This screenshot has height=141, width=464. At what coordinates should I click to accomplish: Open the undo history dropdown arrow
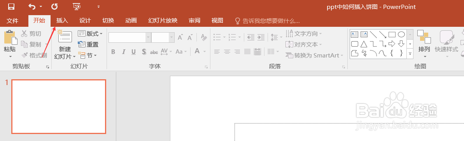point(40,7)
